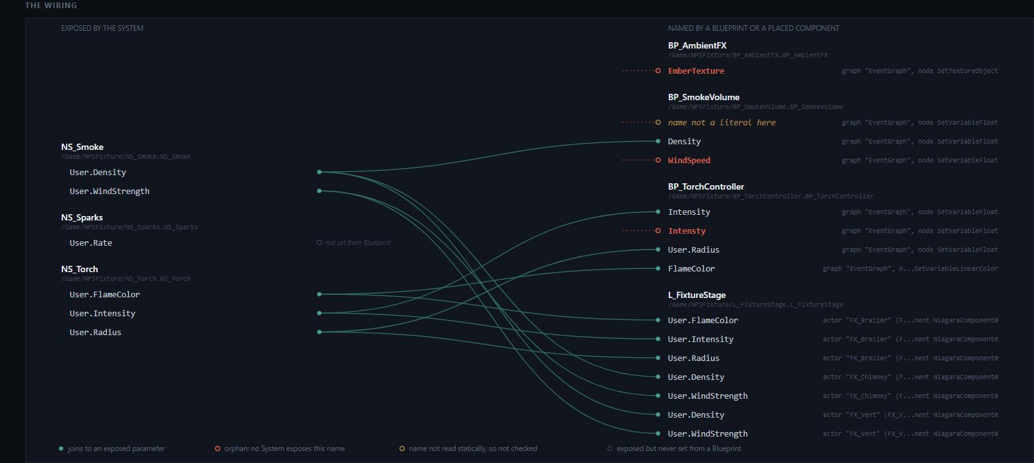
Task: Click the orphan marker beside WindSpeed
Action: 658,160
